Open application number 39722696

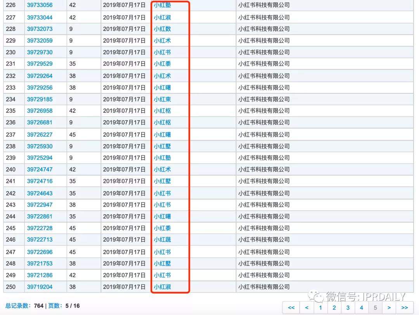40,252
